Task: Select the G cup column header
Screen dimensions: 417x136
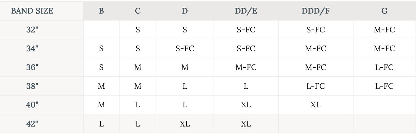Action: (384, 11)
